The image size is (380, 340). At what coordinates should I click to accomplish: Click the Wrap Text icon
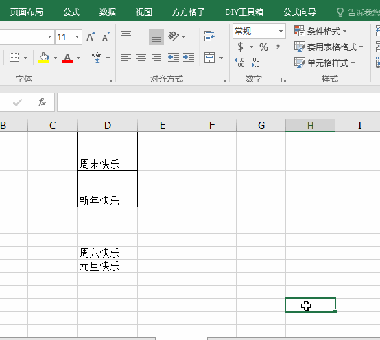point(210,36)
